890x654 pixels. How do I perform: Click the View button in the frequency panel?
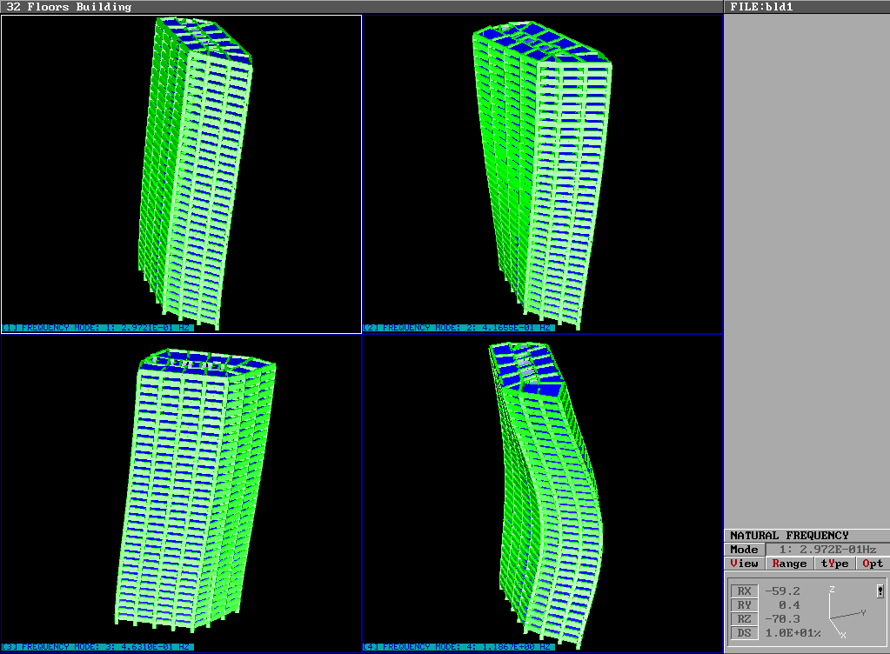(742, 564)
